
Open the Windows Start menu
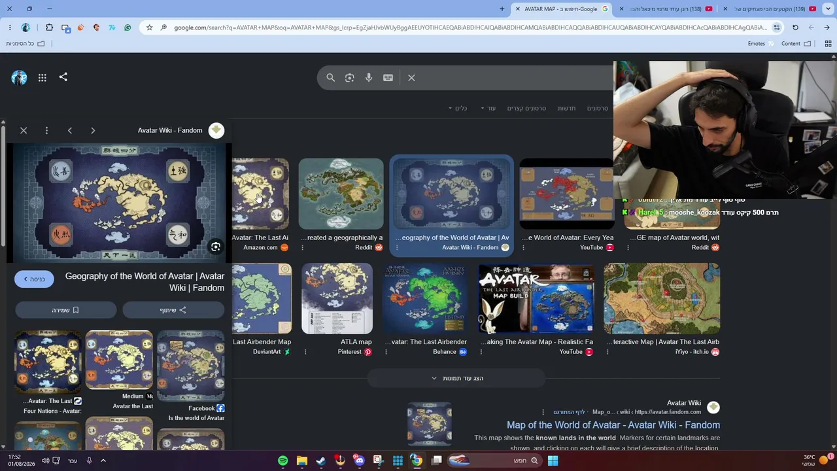coord(553,461)
